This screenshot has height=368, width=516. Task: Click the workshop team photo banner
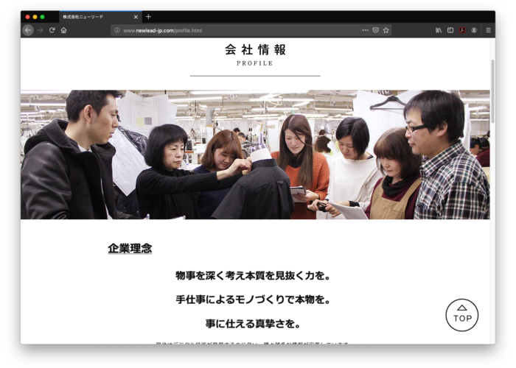click(255, 155)
